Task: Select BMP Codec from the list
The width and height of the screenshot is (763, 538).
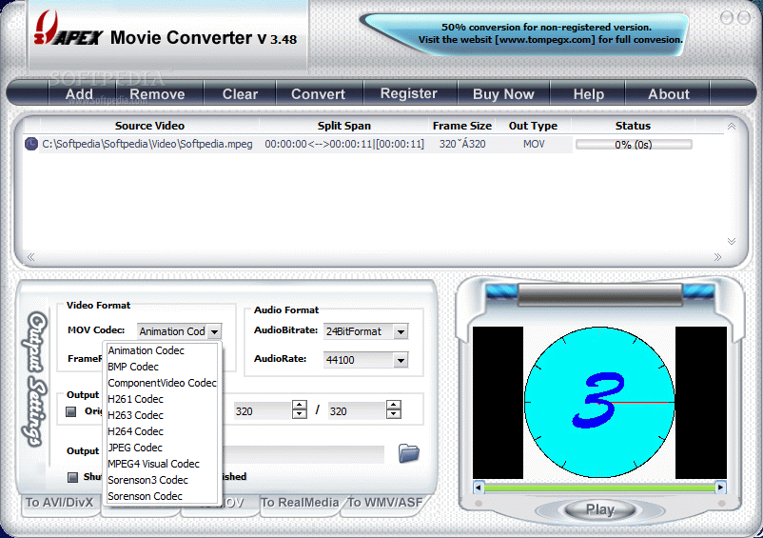Action: pos(162,367)
